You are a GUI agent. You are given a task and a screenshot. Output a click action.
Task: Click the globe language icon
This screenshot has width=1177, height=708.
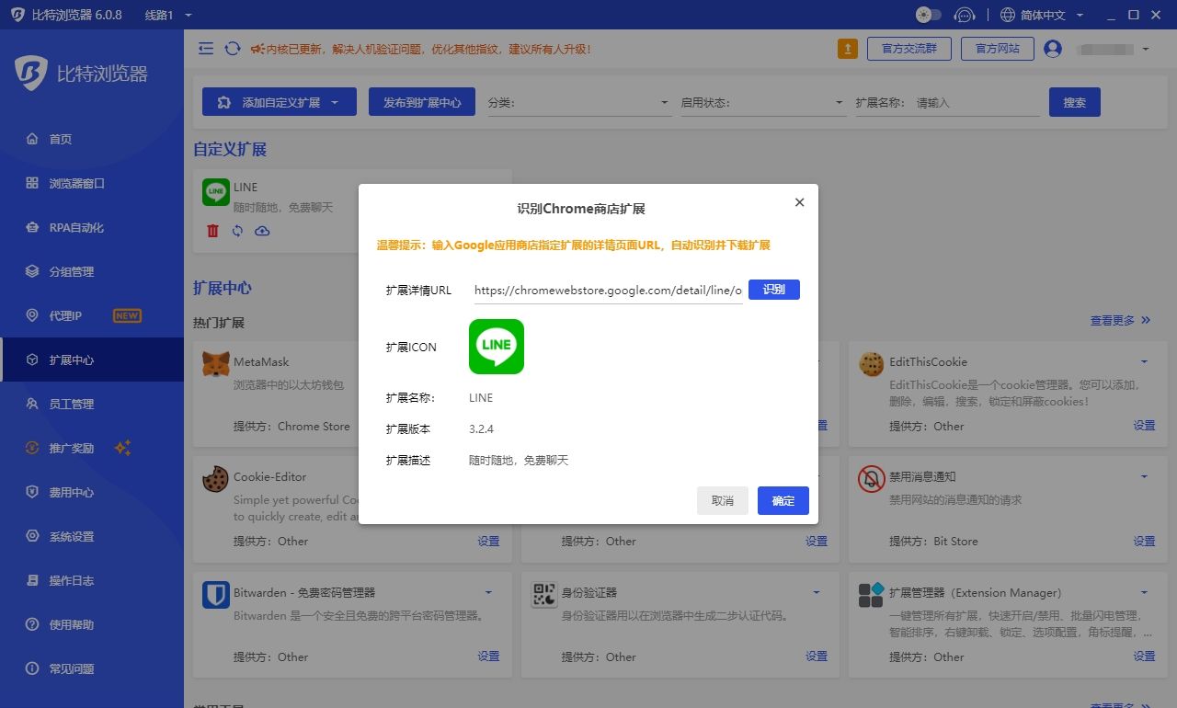coord(1008,16)
